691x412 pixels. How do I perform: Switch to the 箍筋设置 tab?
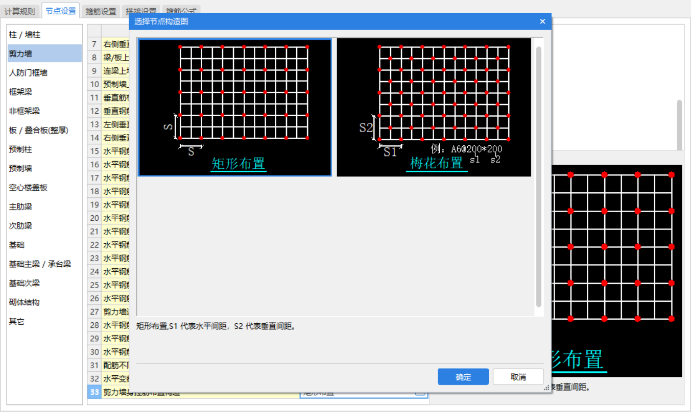tap(101, 11)
